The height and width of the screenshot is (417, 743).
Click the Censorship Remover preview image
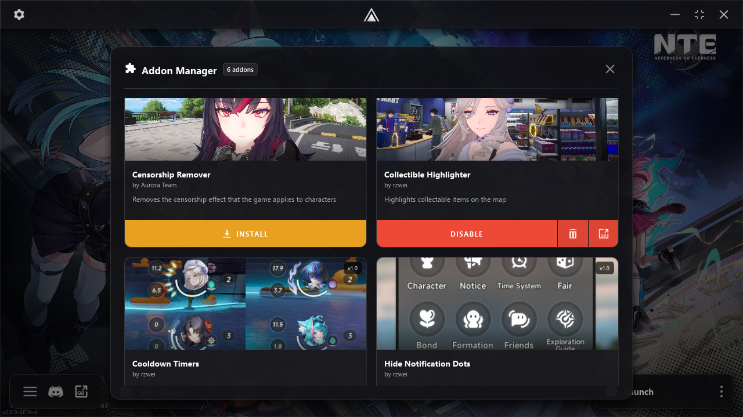(246, 129)
